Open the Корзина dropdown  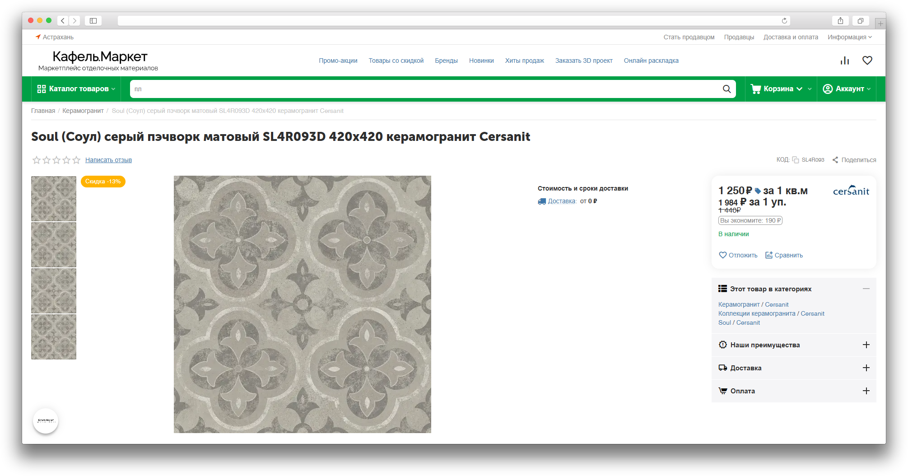(x=776, y=89)
